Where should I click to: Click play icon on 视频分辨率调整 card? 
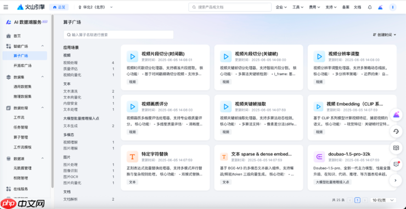click(x=319, y=57)
